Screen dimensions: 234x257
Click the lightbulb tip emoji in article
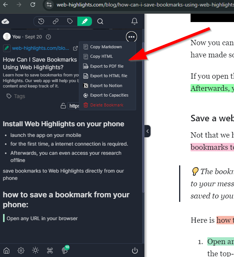coord(195,171)
